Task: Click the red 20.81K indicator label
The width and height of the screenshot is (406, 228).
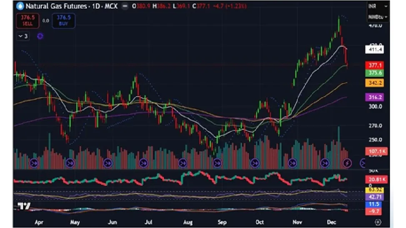Action: click(x=376, y=179)
